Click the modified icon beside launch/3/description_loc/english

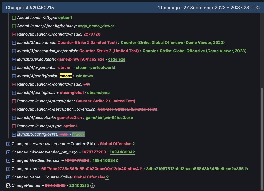(14, 51)
